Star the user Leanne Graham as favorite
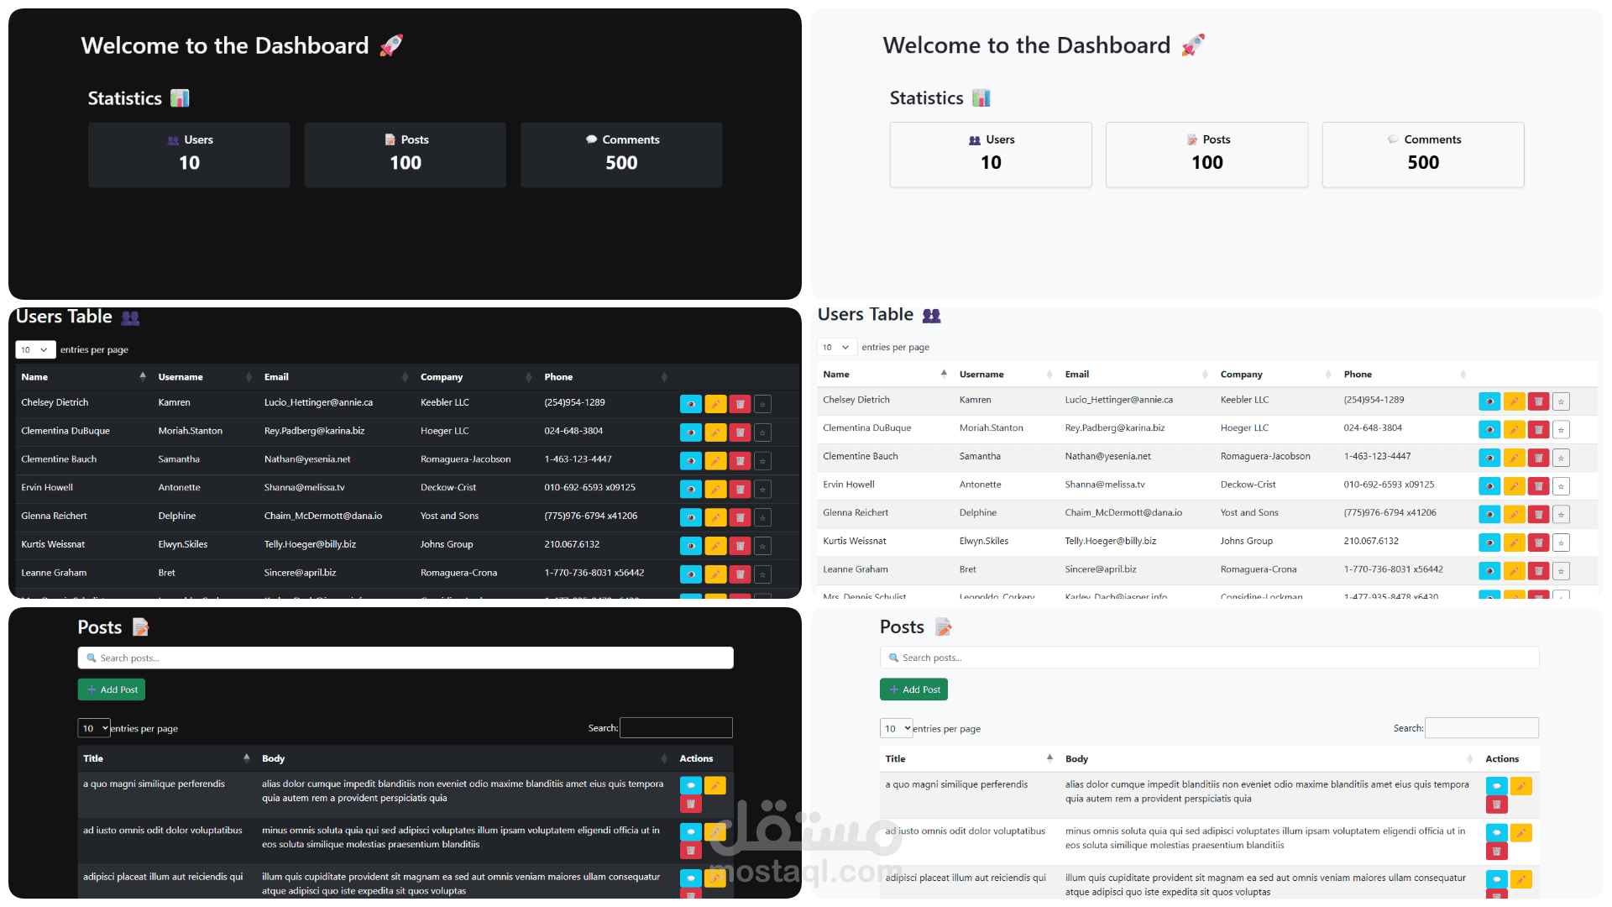This screenshot has width=1612, height=907. [x=762, y=574]
